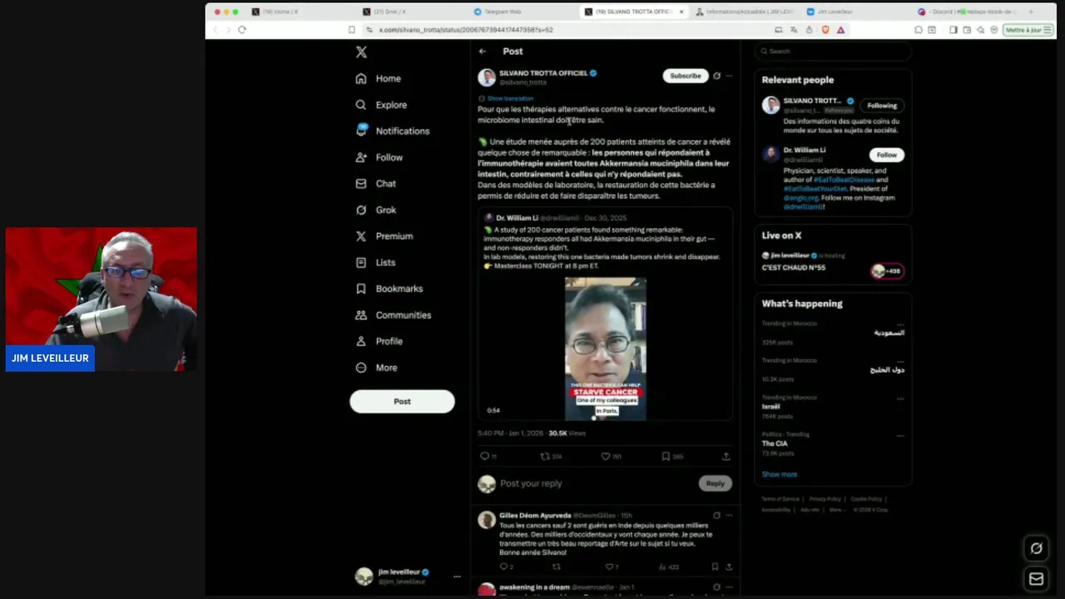Screen dimensions: 1065x599
Task: Open more options on Gilles Déom reply
Action: pyautogui.click(x=729, y=516)
